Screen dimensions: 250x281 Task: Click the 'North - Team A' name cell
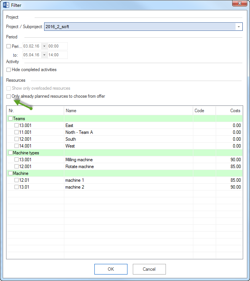[128, 132]
